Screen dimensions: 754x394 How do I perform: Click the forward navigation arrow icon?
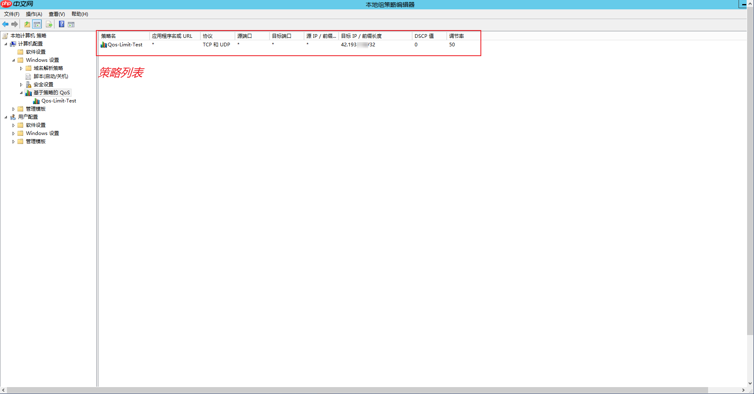click(15, 24)
